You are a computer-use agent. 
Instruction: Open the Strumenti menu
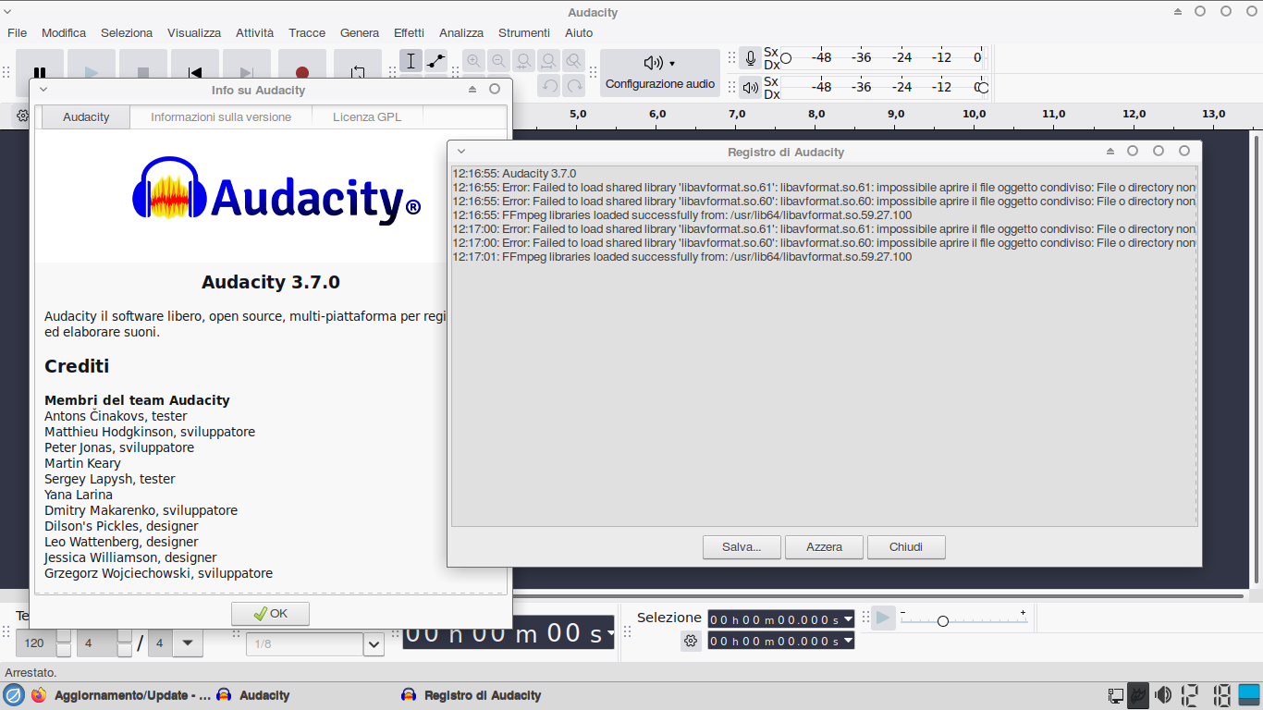click(x=524, y=32)
